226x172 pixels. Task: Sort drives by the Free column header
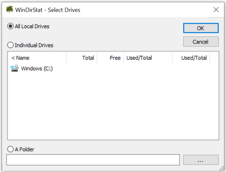[110, 58]
